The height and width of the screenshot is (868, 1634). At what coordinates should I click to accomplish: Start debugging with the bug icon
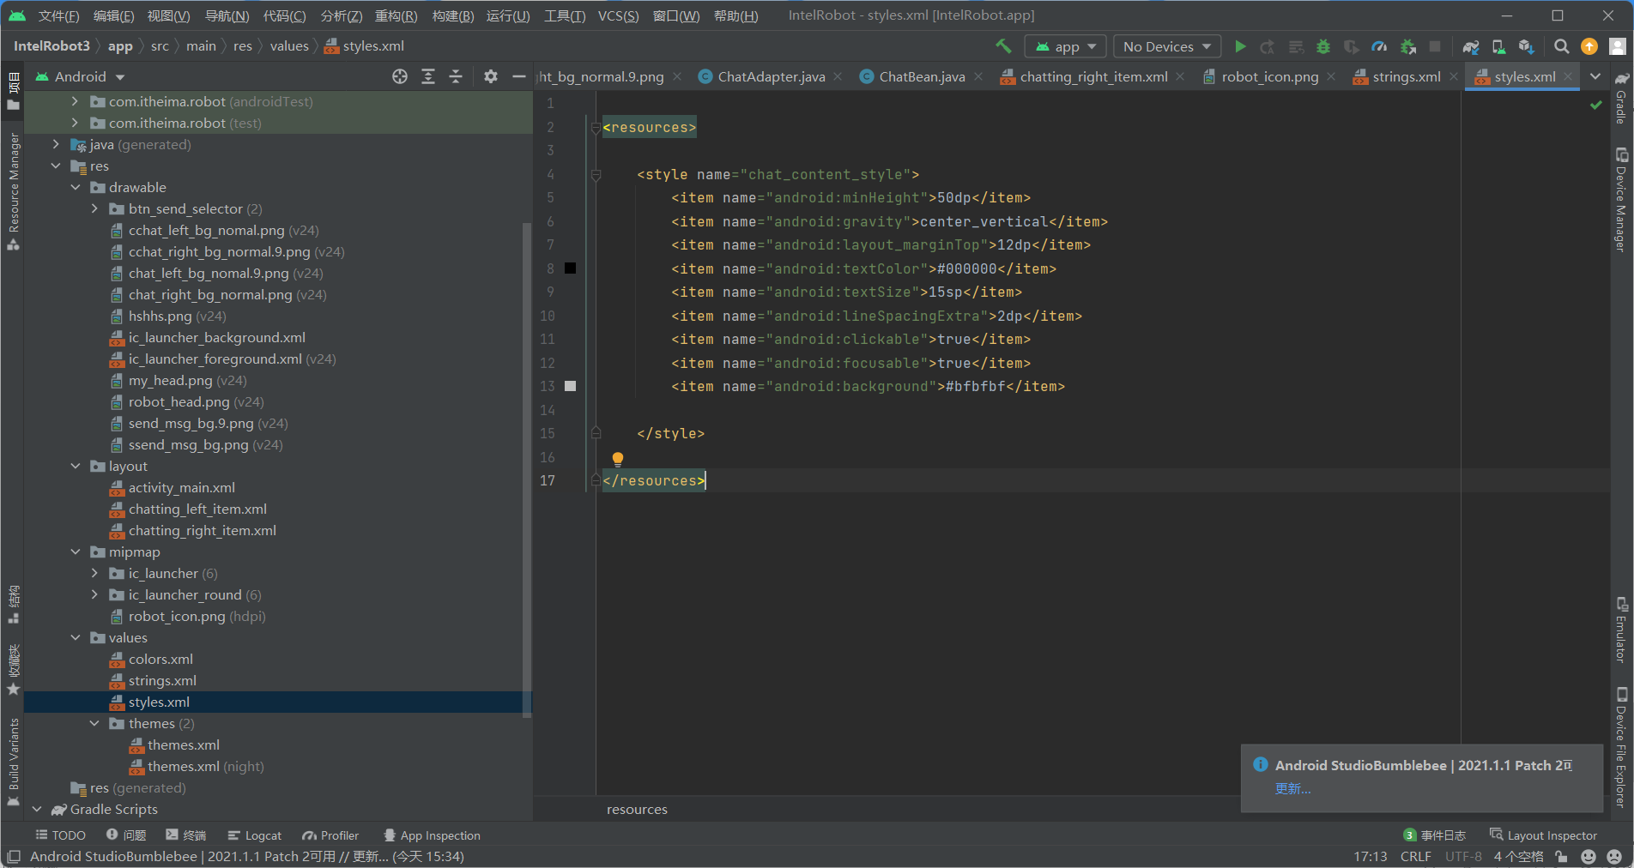pyautogui.click(x=1322, y=46)
